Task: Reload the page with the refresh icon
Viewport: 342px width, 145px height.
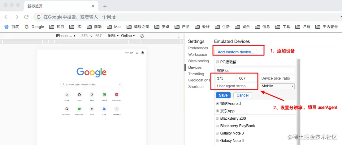Action: (x=26, y=17)
